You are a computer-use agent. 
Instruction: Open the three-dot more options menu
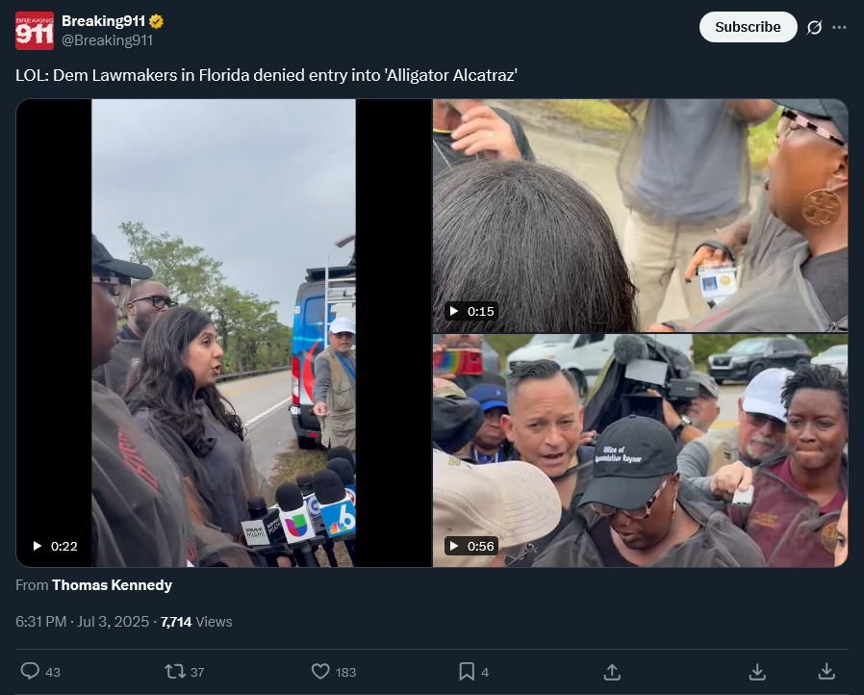pos(839,27)
